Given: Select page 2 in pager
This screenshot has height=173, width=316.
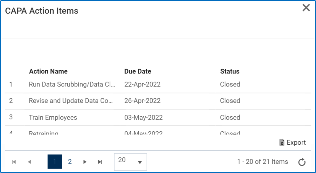Looking at the screenshot, I should [70, 162].
